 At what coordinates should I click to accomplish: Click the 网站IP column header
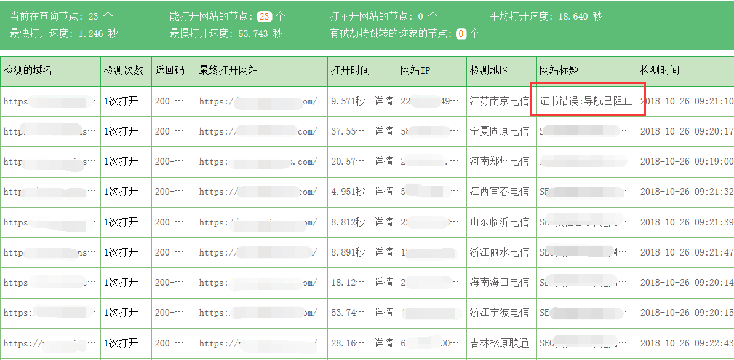tap(415, 71)
